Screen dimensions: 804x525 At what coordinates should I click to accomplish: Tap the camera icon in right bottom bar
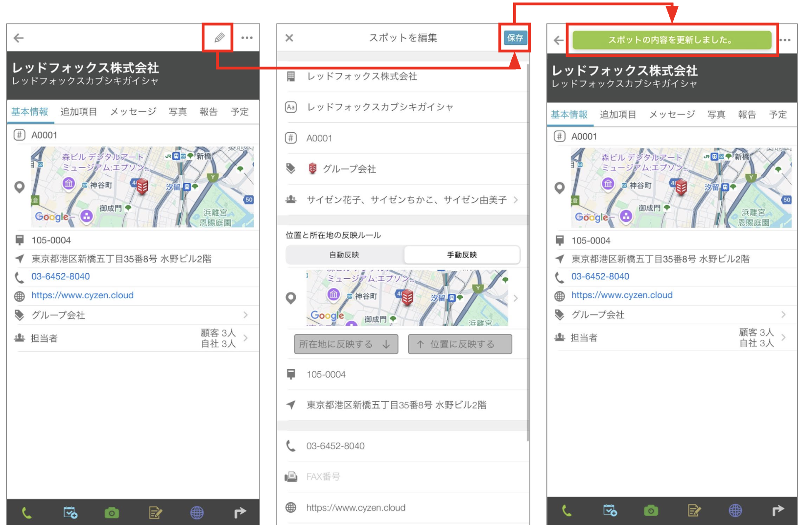[651, 511]
